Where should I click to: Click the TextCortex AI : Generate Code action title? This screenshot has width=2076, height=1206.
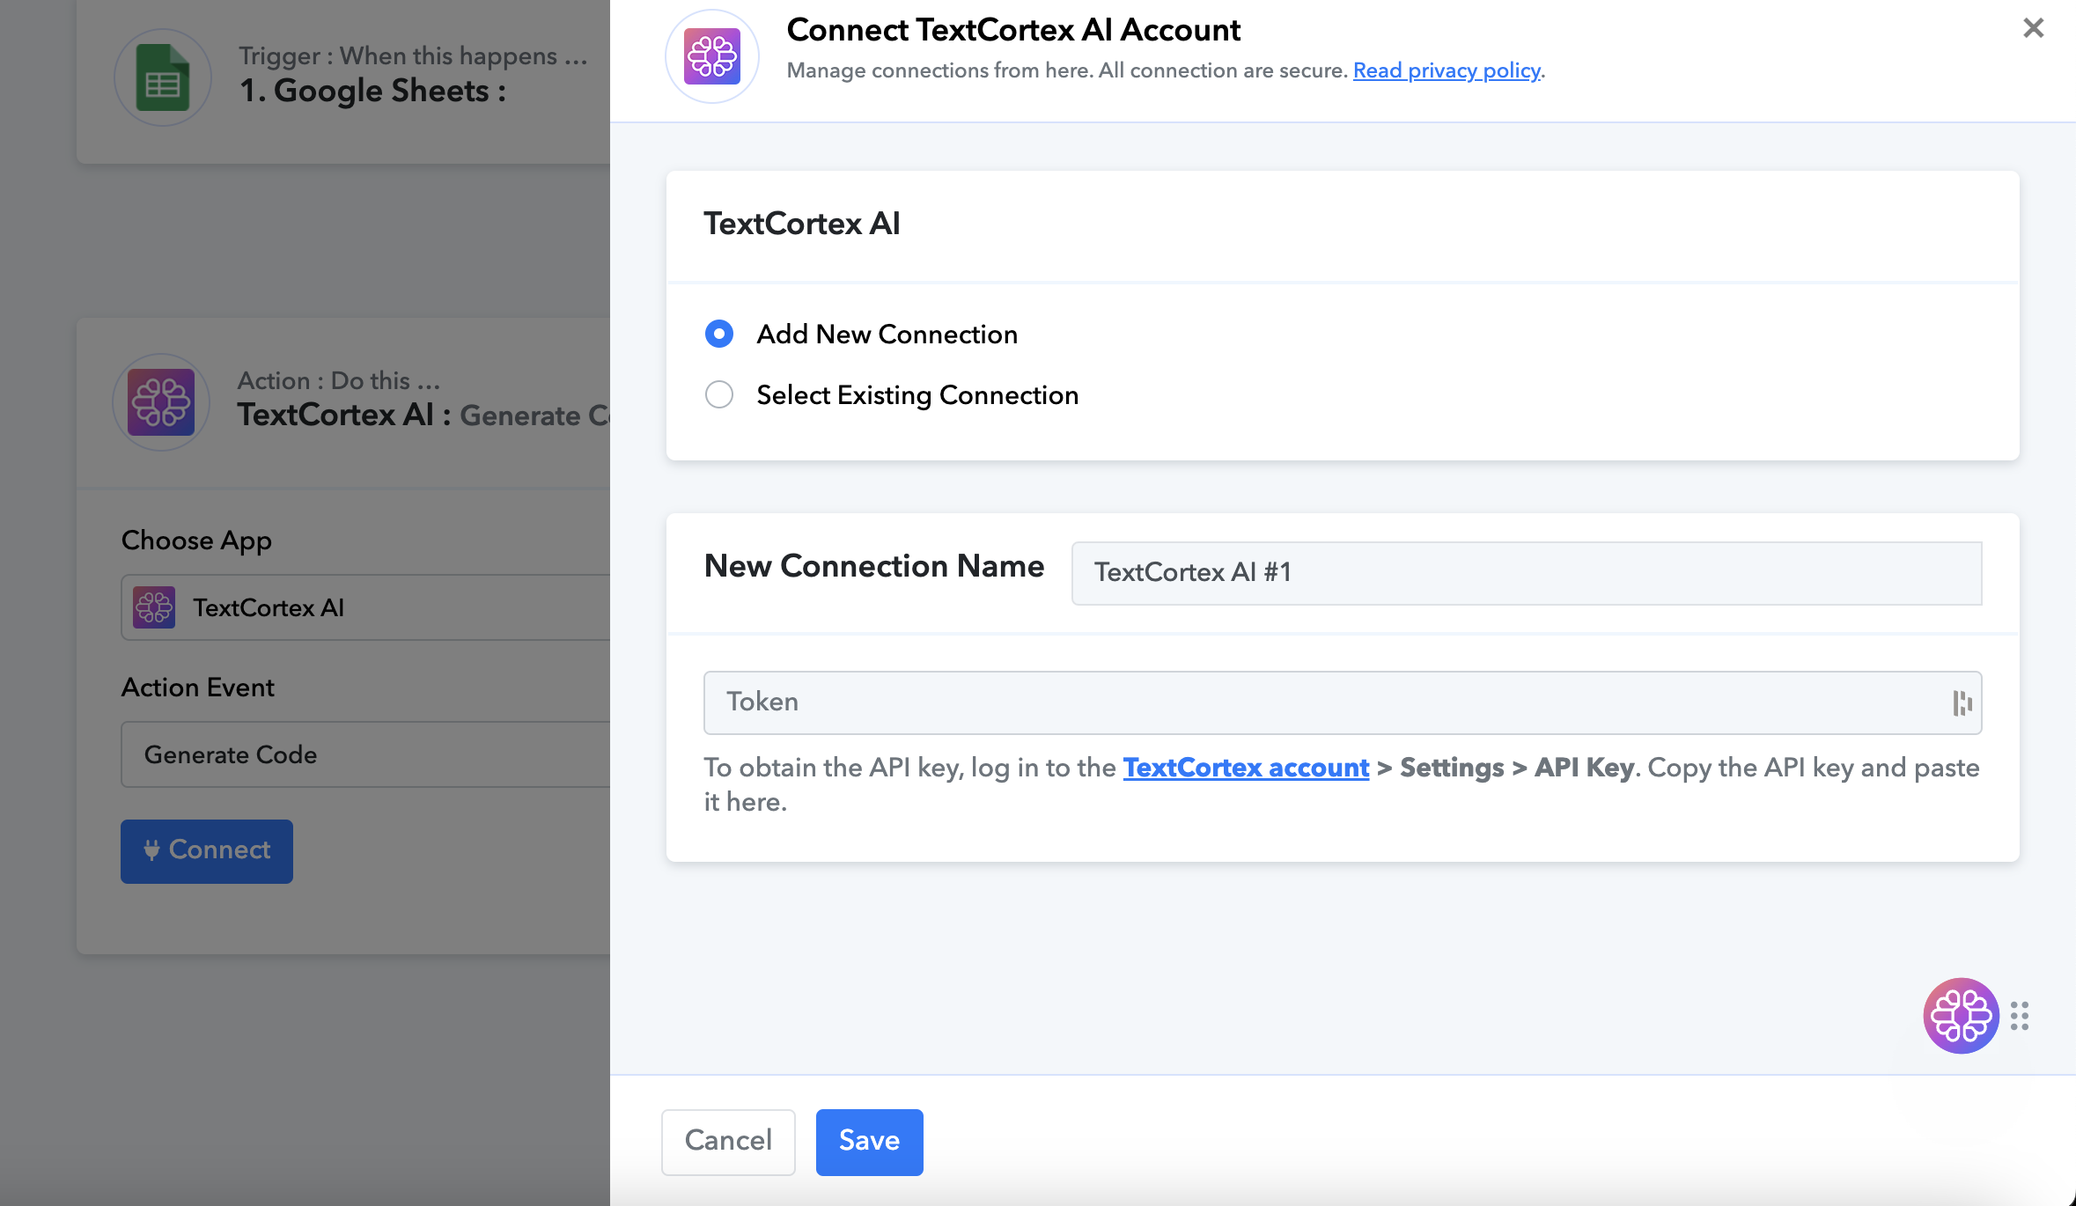tap(423, 415)
